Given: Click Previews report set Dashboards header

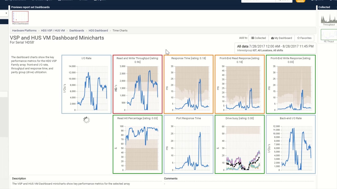Looking at the screenshot, I should coord(30,7).
